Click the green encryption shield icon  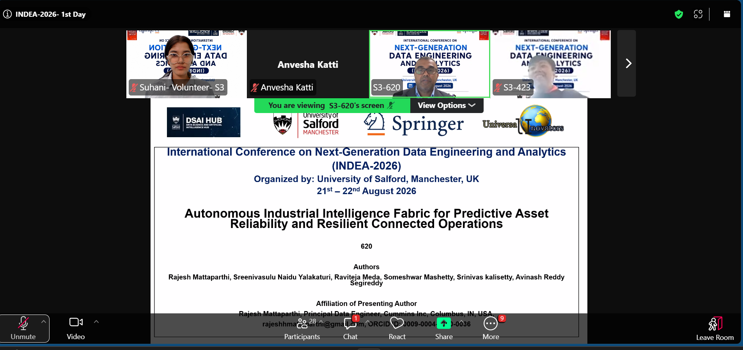tap(679, 14)
